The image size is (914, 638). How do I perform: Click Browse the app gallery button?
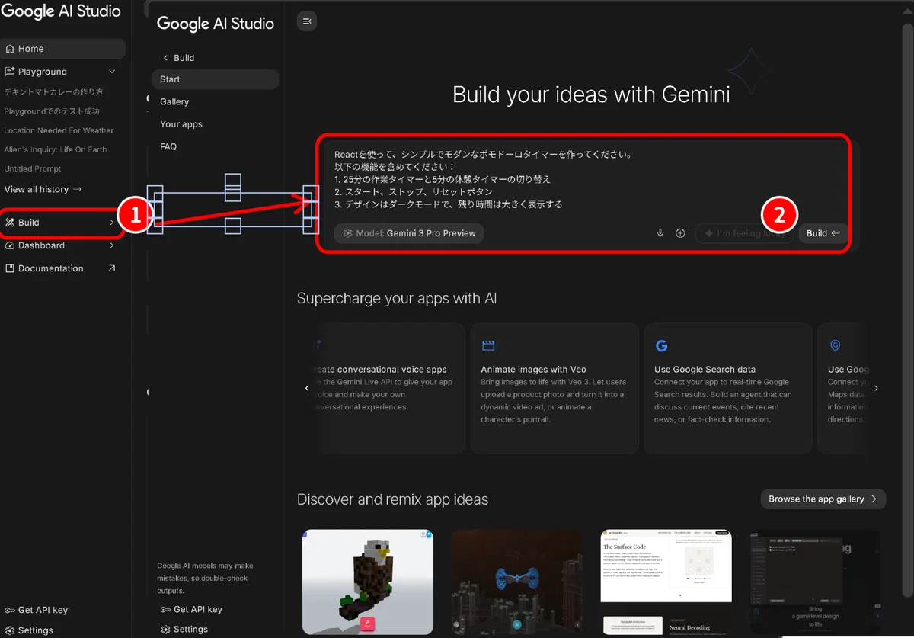coord(823,499)
